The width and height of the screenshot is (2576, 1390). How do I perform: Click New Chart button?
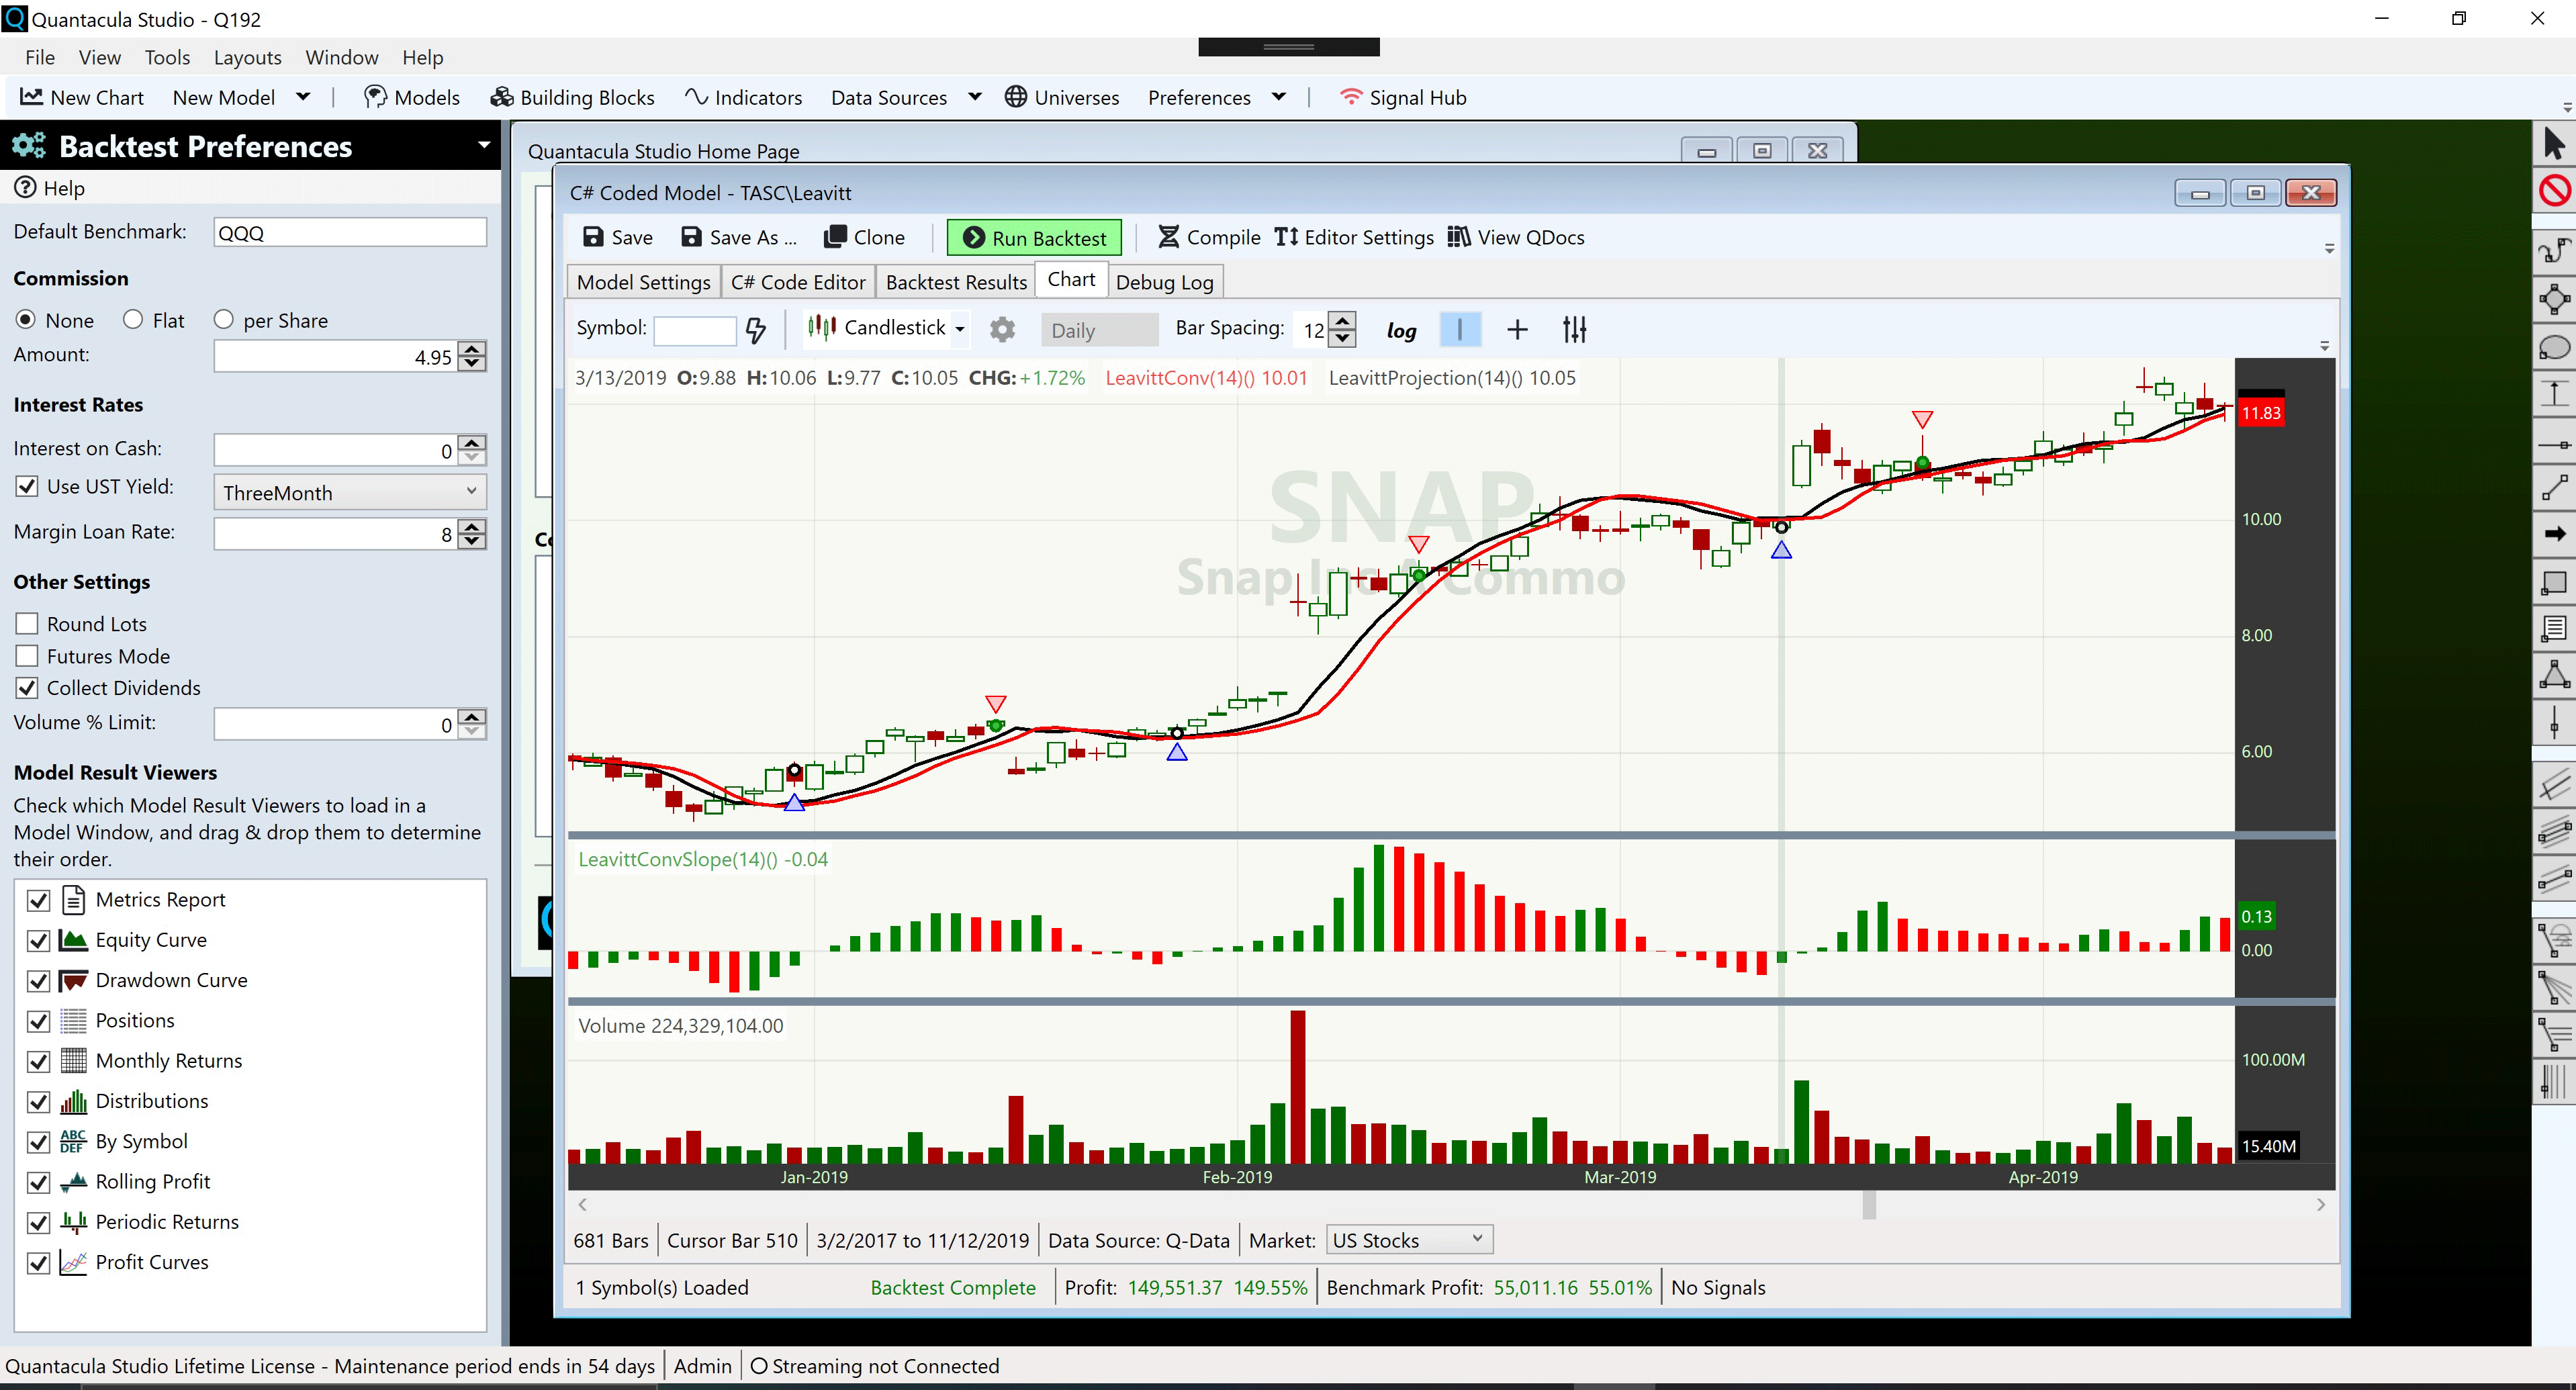[x=82, y=97]
